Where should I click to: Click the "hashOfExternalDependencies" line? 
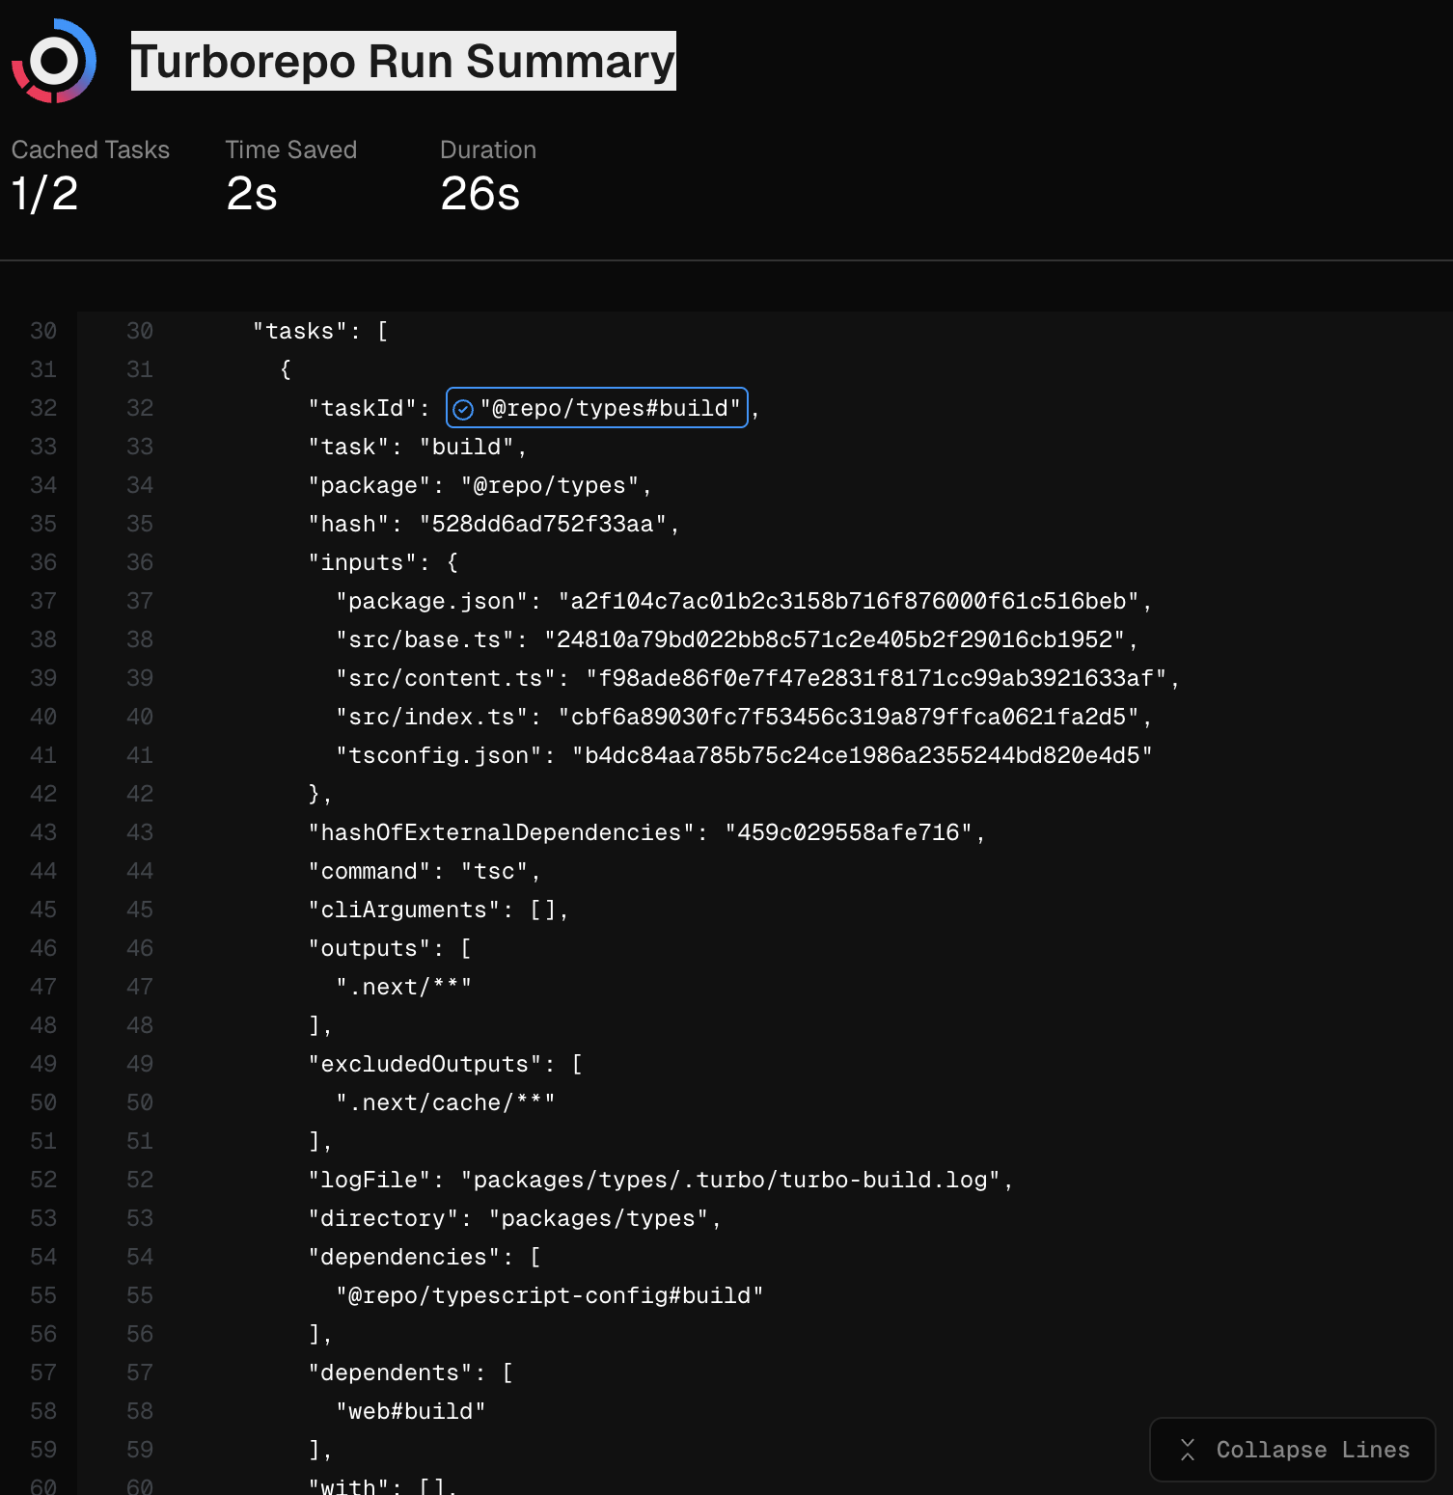[x=646, y=832]
